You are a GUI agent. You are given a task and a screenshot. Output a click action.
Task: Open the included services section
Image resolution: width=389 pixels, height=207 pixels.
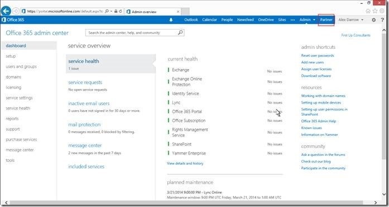pos(87,166)
